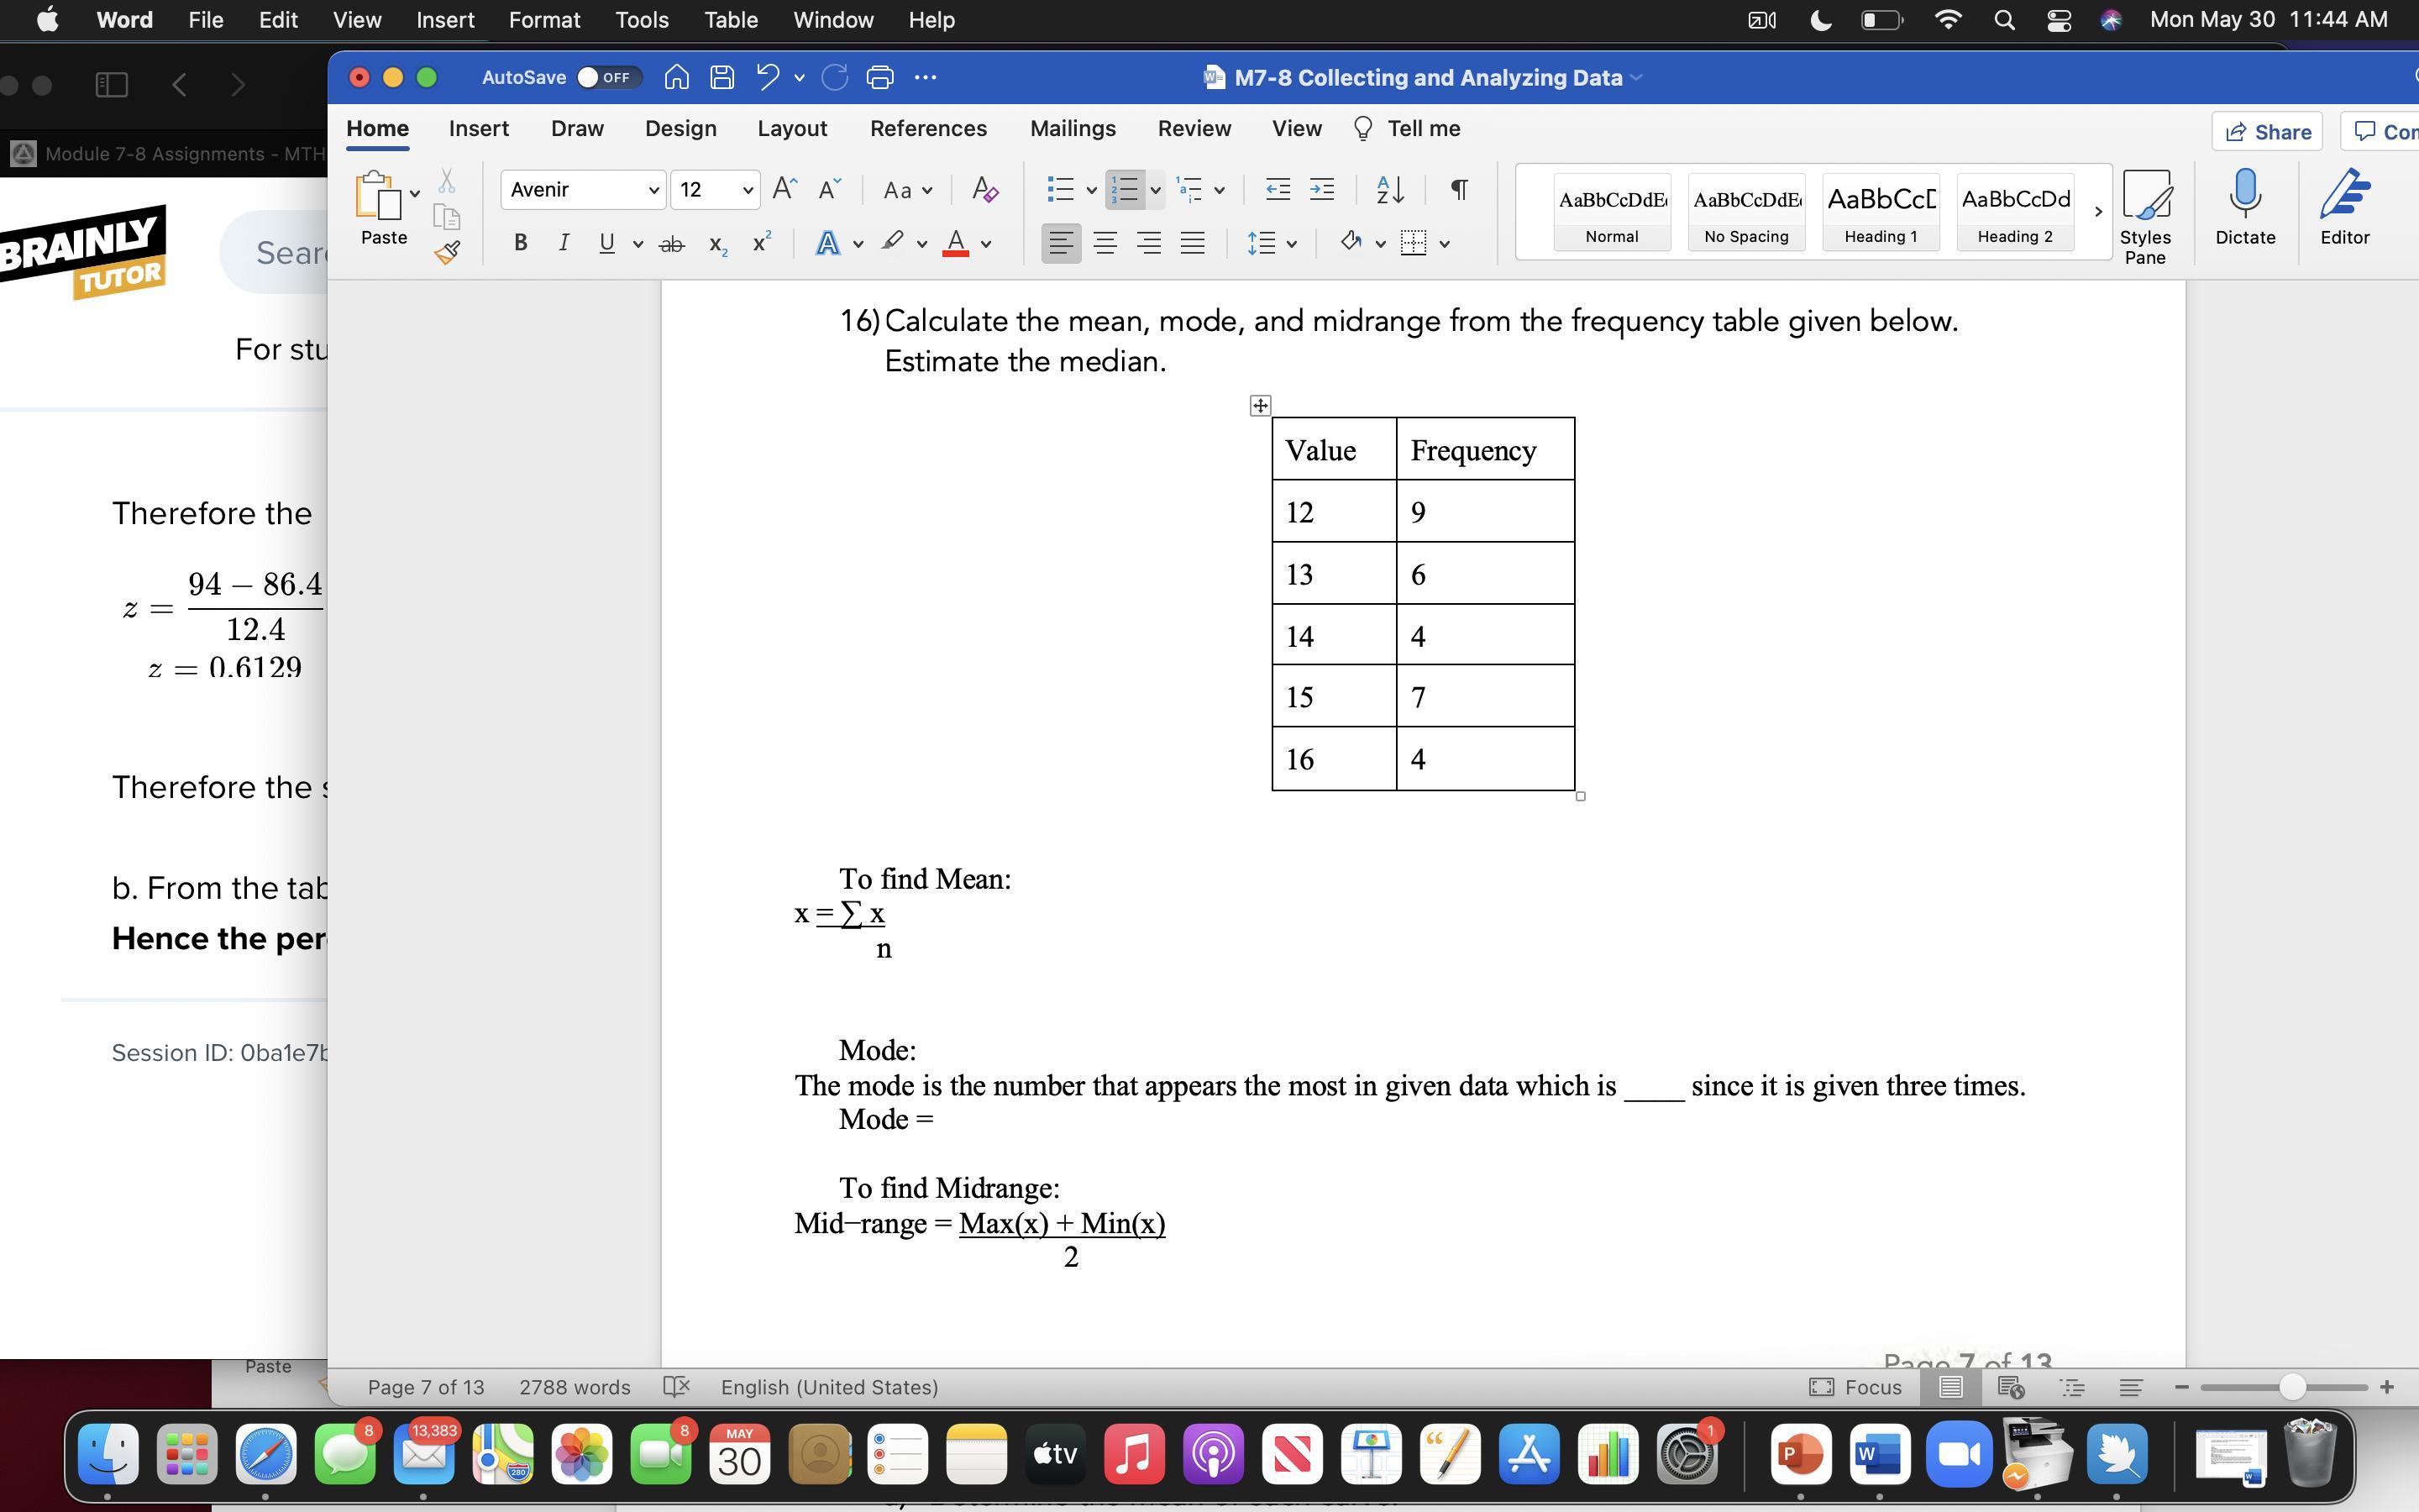Click the zoom slider handle
The image size is (2419, 1512).
[x=2292, y=1387]
